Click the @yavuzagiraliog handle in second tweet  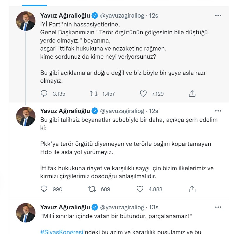click(x=122, y=111)
